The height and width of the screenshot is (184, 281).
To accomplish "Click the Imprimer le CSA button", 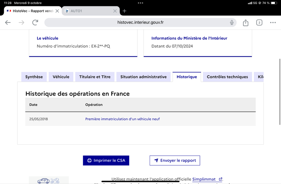I will [x=106, y=161].
